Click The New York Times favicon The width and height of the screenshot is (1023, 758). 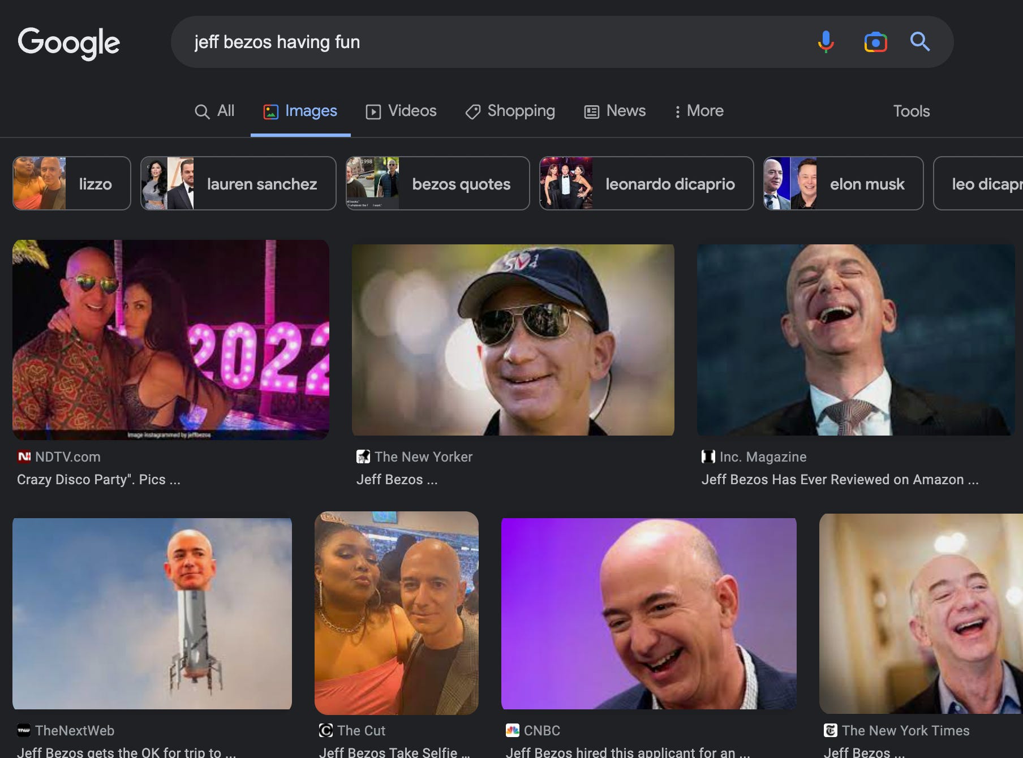(x=831, y=730)
